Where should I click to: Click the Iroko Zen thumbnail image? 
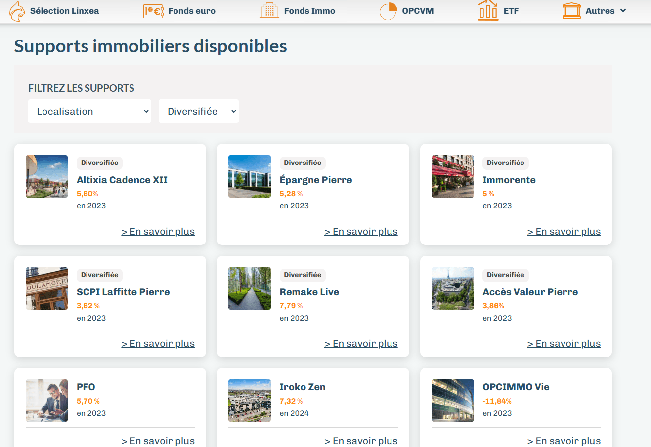pyautogui.click(x=250, y=401)
